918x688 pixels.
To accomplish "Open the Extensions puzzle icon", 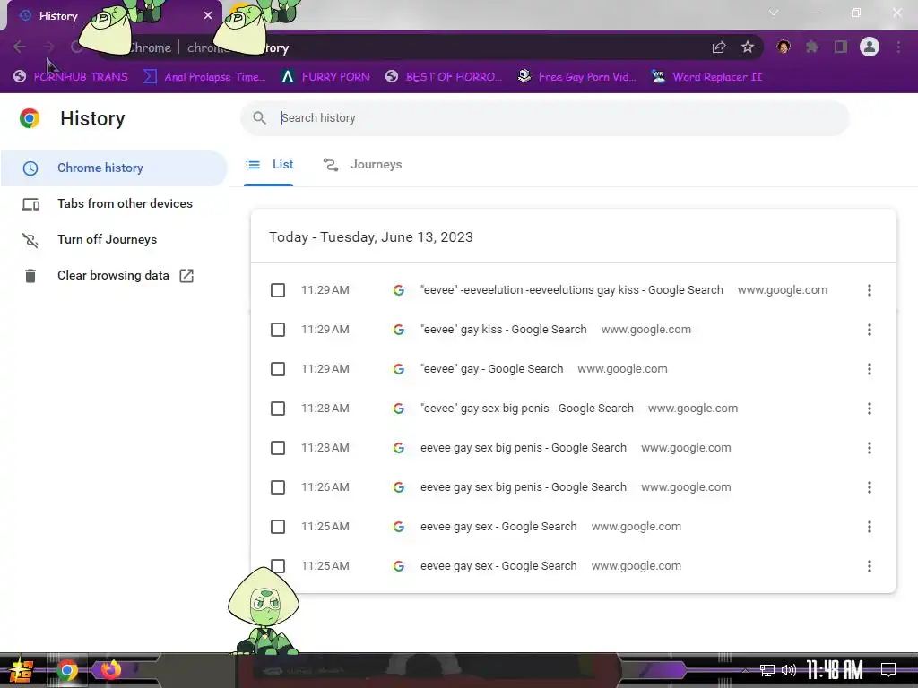I will coord(812,47).
